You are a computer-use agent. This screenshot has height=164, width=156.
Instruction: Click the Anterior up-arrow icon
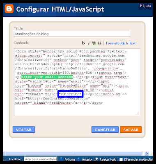pos(79,159)
